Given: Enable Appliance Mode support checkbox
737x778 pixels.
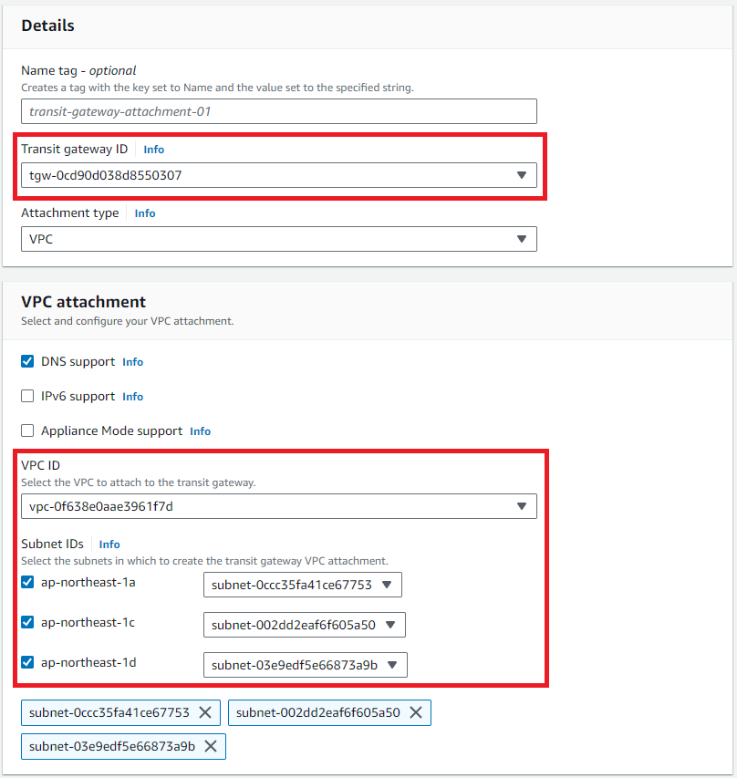Looking at the screenshot, I should [x=27, y=430].
